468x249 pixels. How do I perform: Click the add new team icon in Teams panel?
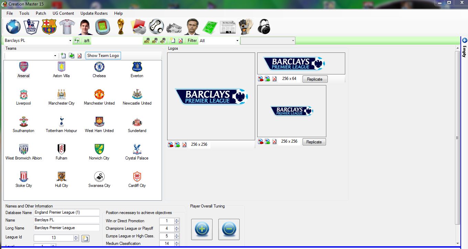(63, 56)
